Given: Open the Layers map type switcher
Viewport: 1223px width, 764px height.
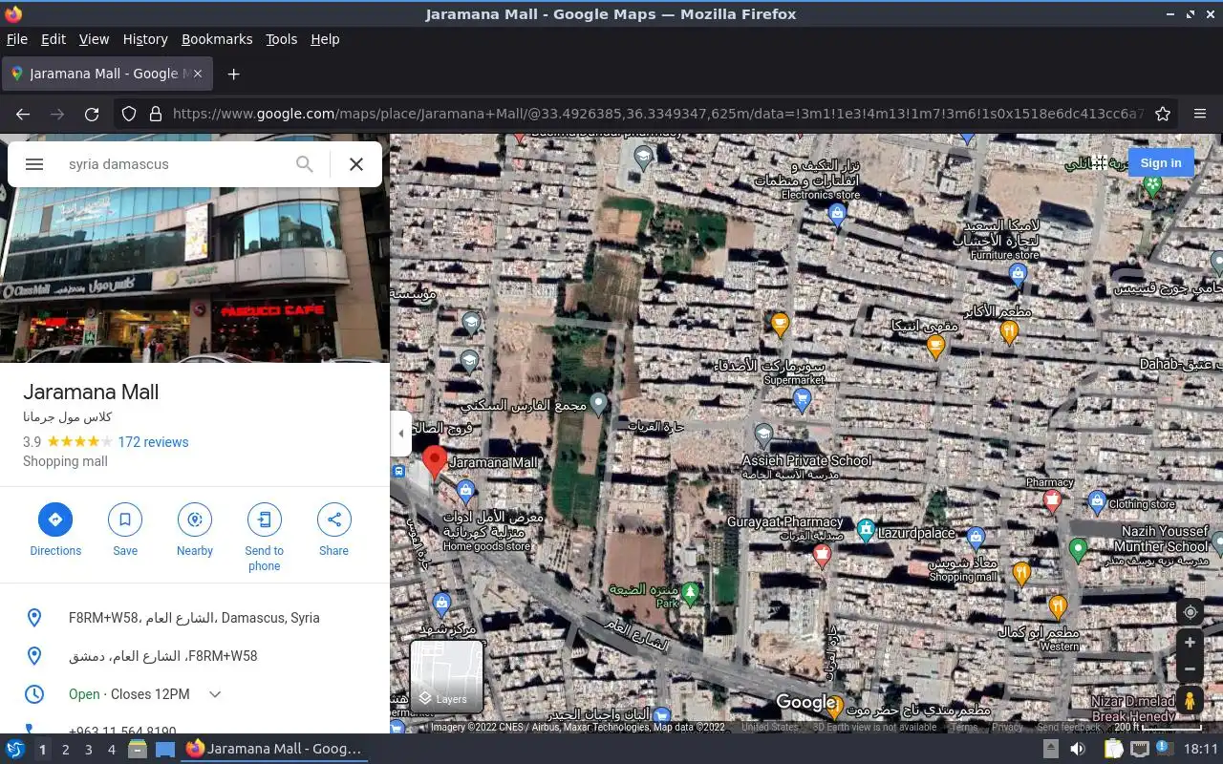Looking at the screenshot, I should coord(446,677).
